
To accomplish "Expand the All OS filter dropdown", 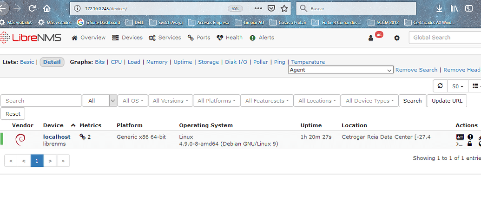I will click(133, 100).
